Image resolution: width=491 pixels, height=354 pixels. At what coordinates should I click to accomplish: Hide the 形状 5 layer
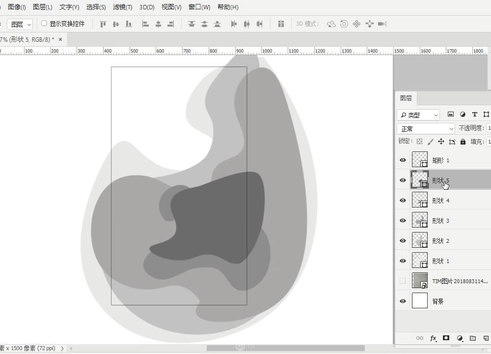click(403, 180)
